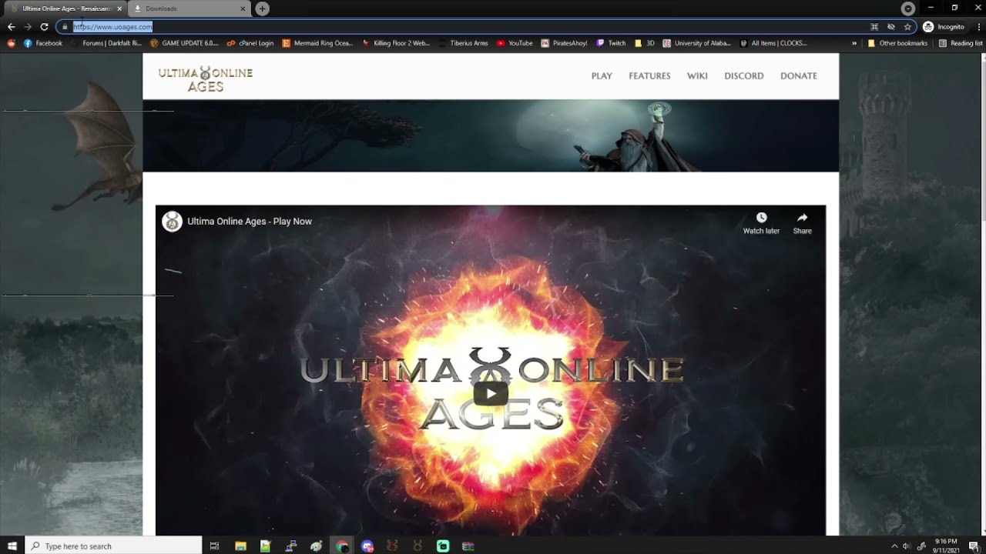Screen dimensions: 986x554
Task: Click the Discord icon in the taskbar
Action: (367, 546)
